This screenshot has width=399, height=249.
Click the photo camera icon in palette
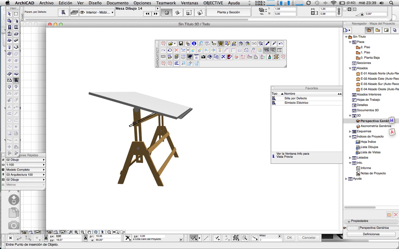coord(203,57)
